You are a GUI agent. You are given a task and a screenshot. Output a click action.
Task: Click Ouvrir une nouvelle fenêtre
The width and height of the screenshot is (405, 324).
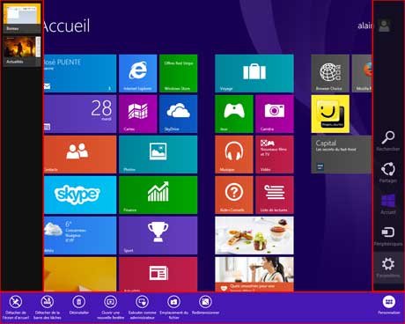(x=111, y=307)
